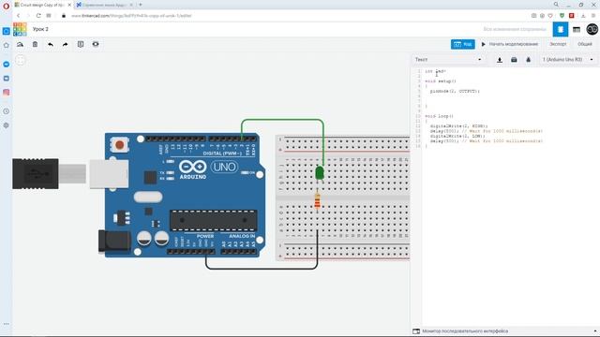Screen dimensions: 600x337
Task: Open history clock icon in sidebar
Action: tap(7, 111)
